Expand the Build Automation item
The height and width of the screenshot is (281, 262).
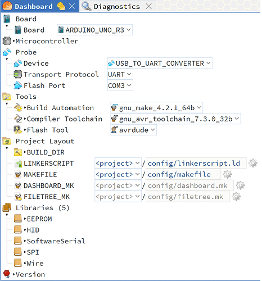25,108
